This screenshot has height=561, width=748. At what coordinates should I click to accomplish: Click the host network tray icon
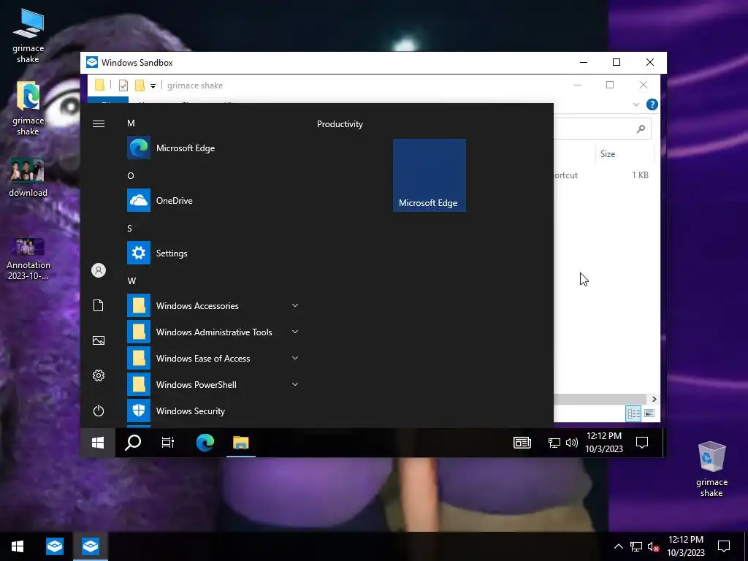point(636,546)
